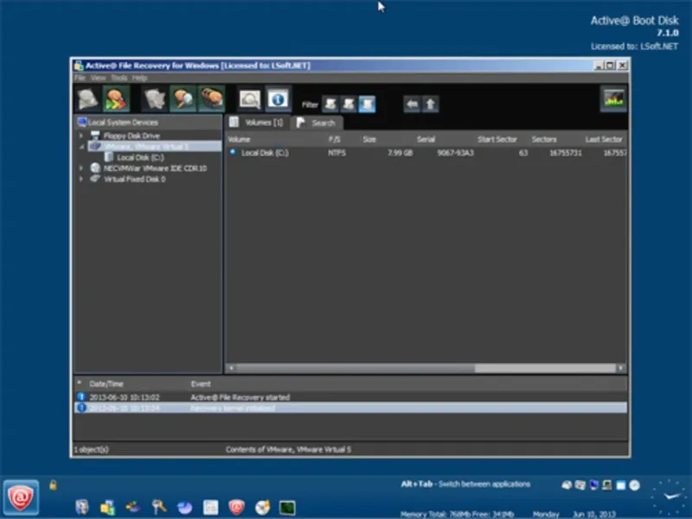
Task: Toggle the first Filter button
Action: (x=330, y=104)
